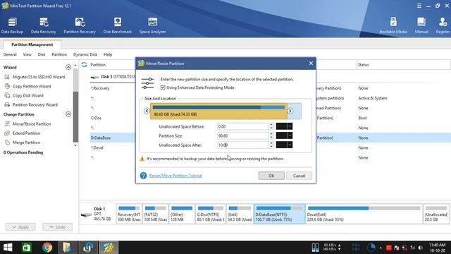The image size is (451, 254).
Task: Select the Unallocated 20.5 GB block
Action: tap(436, 214)
